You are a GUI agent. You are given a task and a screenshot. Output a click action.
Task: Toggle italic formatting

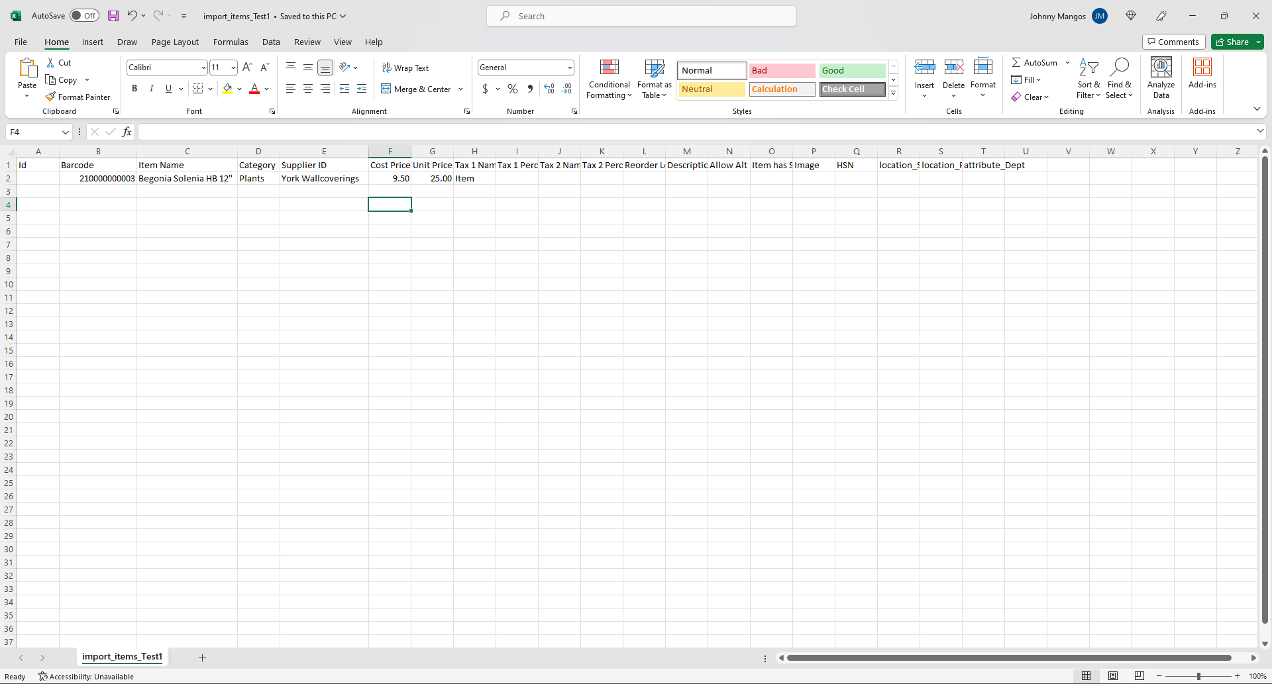pos(151,88)
